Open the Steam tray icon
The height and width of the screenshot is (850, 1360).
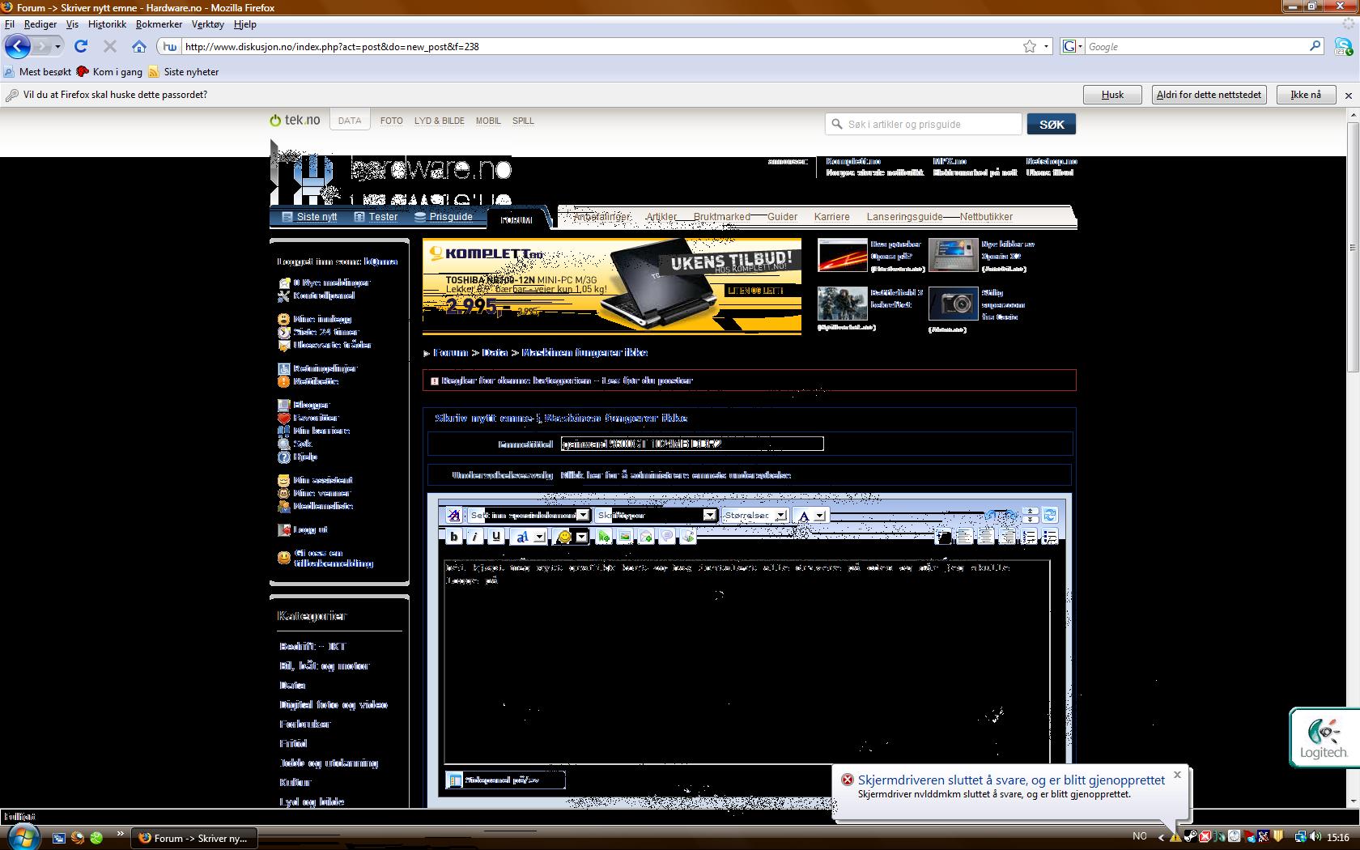pyautogui.click(x=1190, y=836)
